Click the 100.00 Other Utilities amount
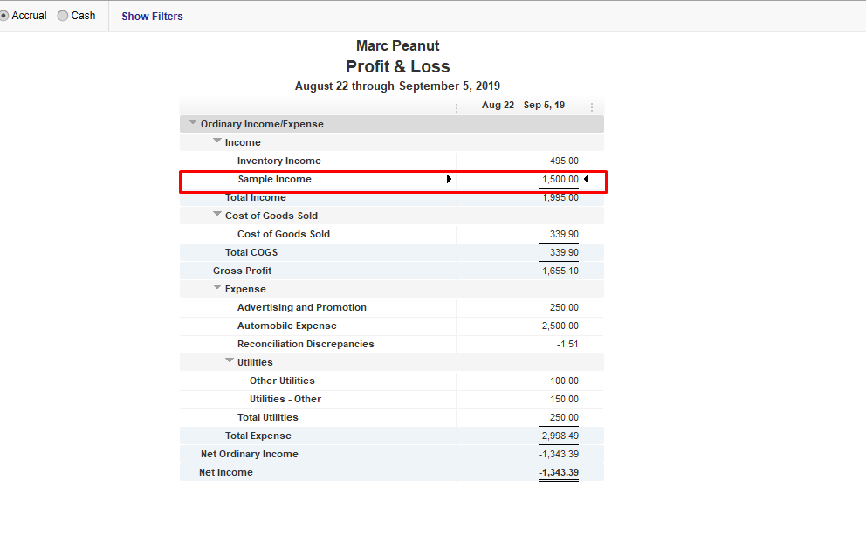This screenshot has width=866, height=542. pos(564,381)
